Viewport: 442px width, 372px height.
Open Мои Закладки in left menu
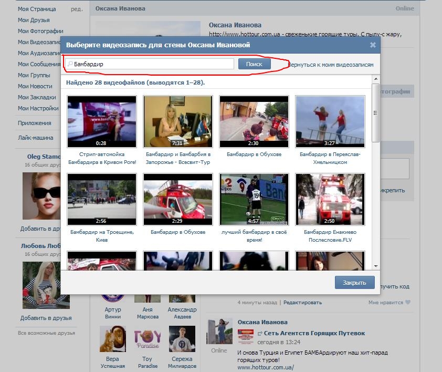point(37,97)
